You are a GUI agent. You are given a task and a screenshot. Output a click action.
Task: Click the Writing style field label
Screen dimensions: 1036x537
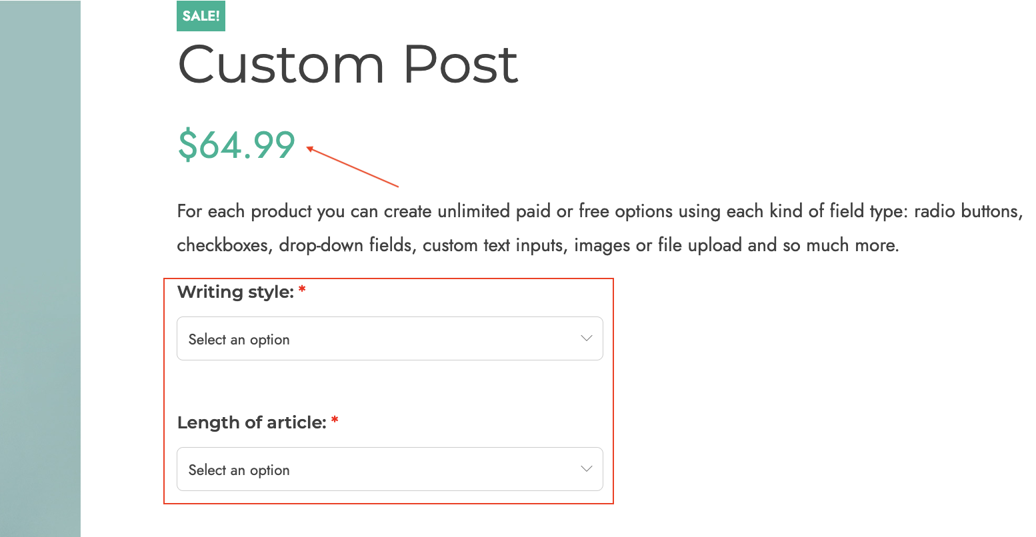coord(235,292)
